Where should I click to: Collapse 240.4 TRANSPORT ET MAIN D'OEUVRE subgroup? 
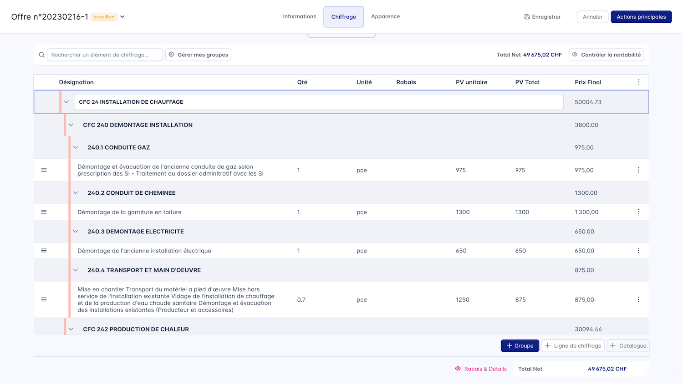tap(76, 270)
